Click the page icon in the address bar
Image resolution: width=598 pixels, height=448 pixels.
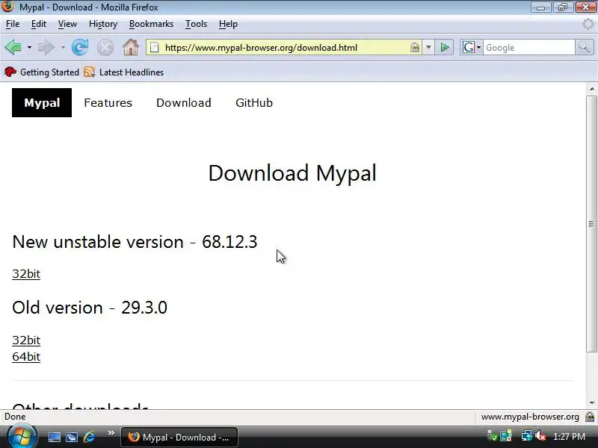(x=154, y=48)
